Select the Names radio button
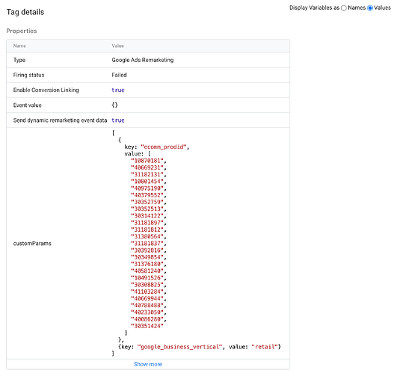The height and width of the screenshot is (373, 400). (x=344, y=8)
